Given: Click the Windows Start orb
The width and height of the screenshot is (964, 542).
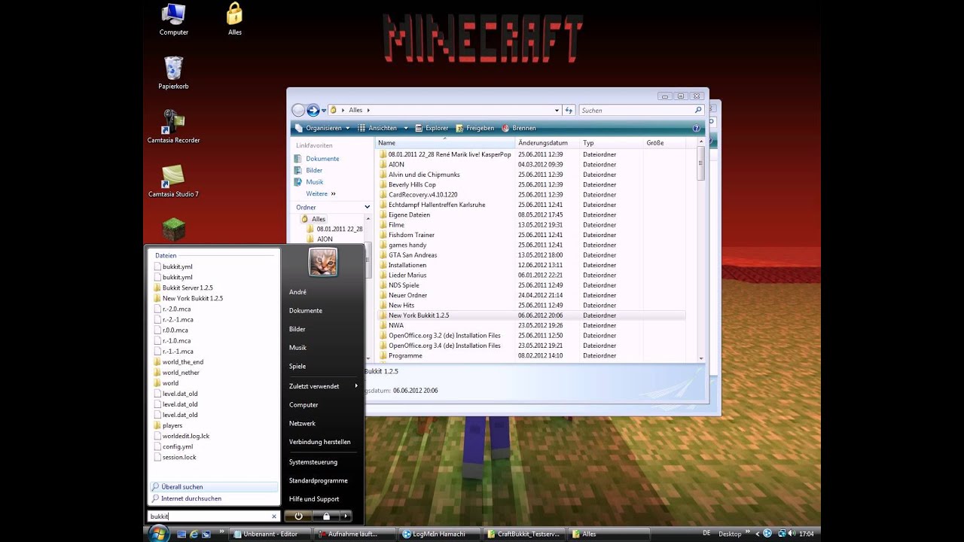Looking at the screenshot, I should click(158, 534).
